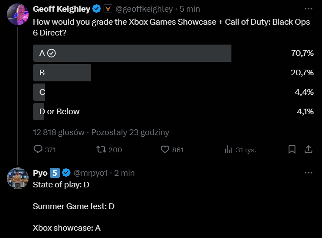Open Geoff Keighley's profile avatar
Screen dimensions: 322x238
pos(18,14)
